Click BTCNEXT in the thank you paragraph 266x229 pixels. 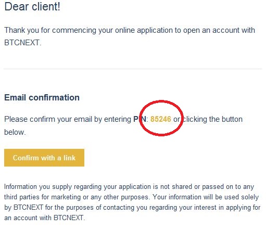[x=22, y=43]
